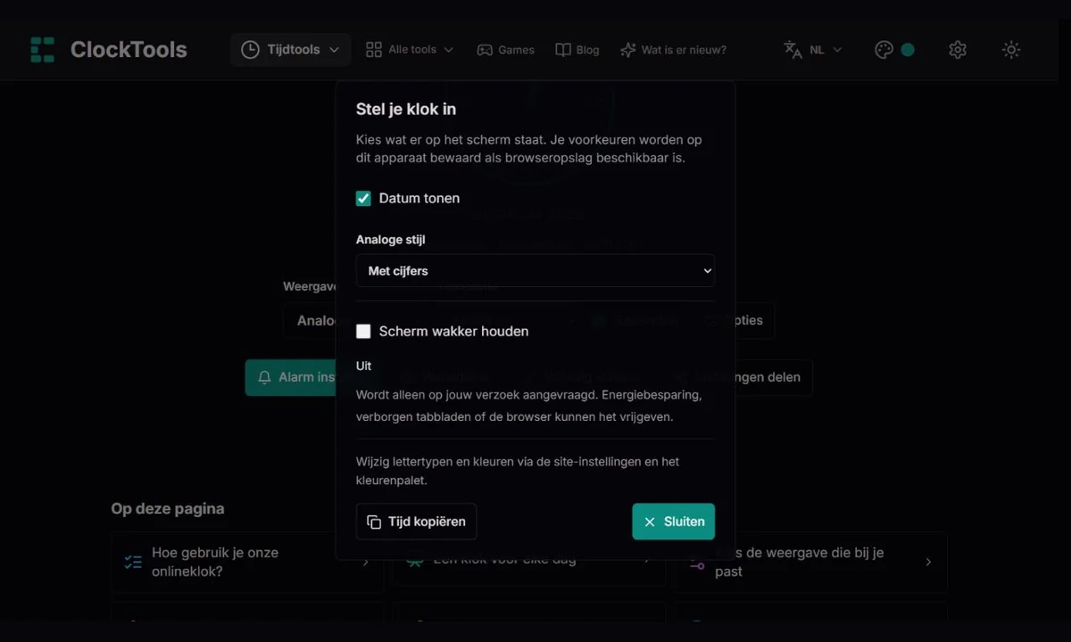Click the 'Uit' status text
This screenshot has width=1071, height=642.
tap(364, 366)
